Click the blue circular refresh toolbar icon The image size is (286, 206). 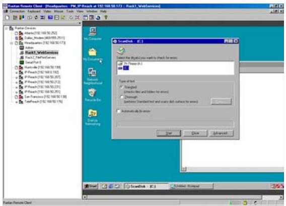pos(98,18)
